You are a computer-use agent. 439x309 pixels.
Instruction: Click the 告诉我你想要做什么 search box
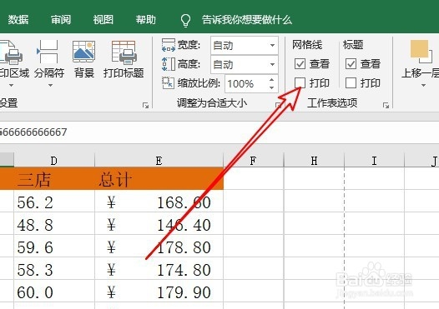tap(247, 20)
